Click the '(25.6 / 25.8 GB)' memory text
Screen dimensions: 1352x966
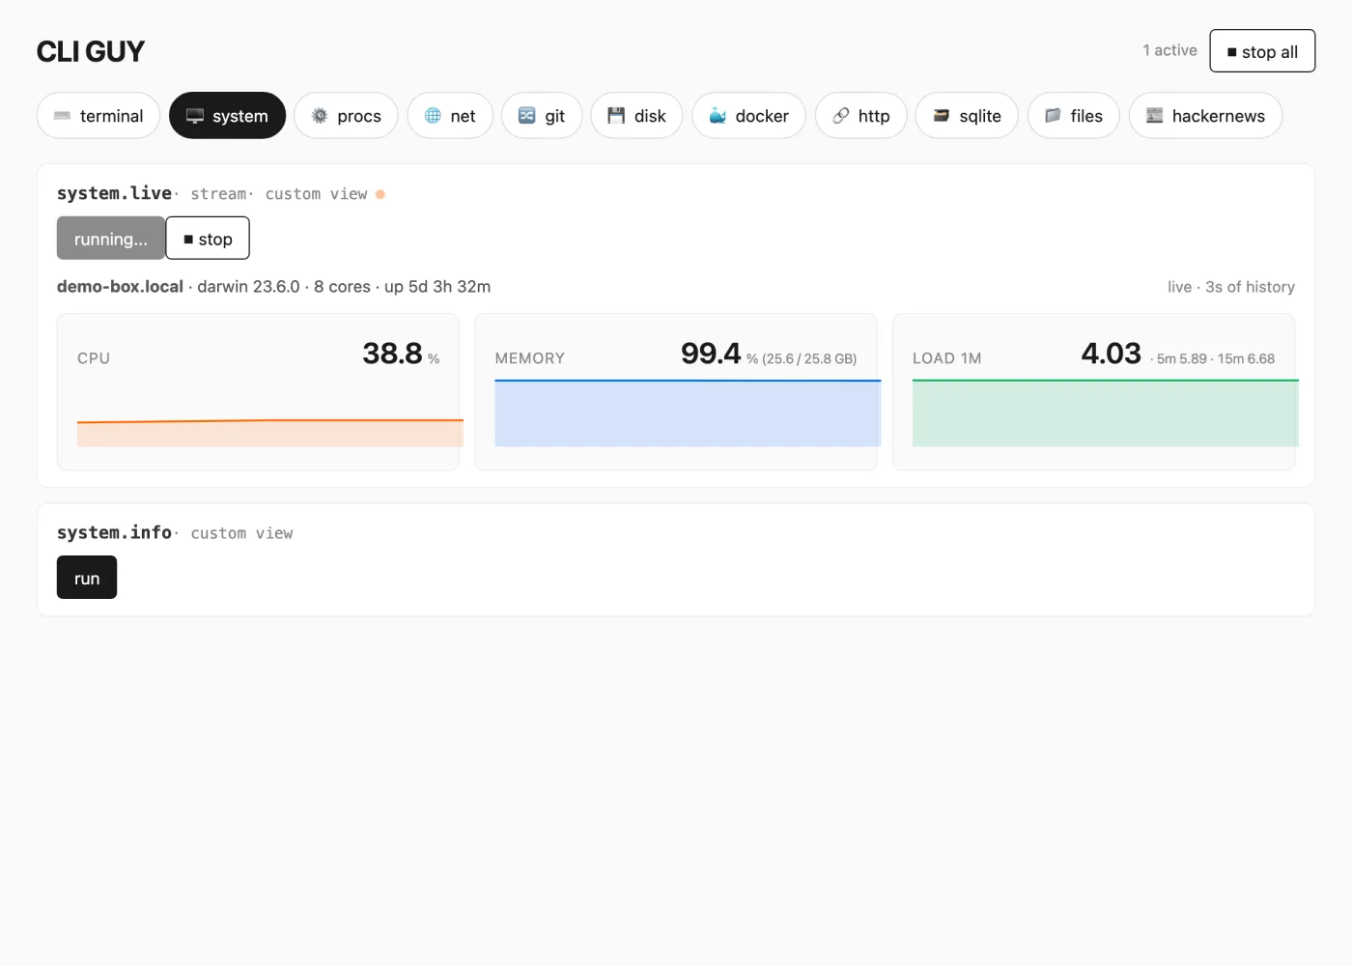point(809,358)
